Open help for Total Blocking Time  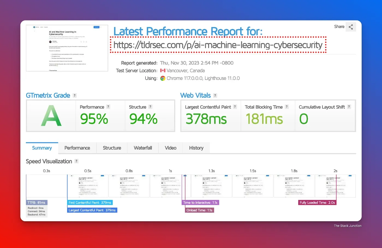click(x=286, y=107)
